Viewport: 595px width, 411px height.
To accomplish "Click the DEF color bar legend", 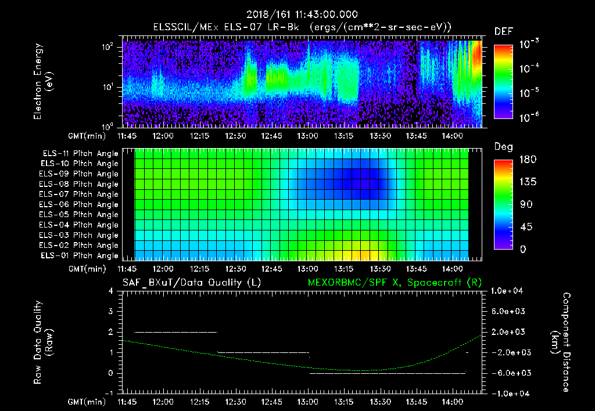I will (503, 82).
